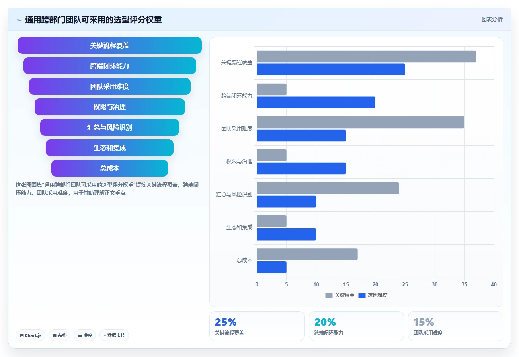Click the blue bar for 团队采用难度
The image size is (519, 357).
pos(302,135)
